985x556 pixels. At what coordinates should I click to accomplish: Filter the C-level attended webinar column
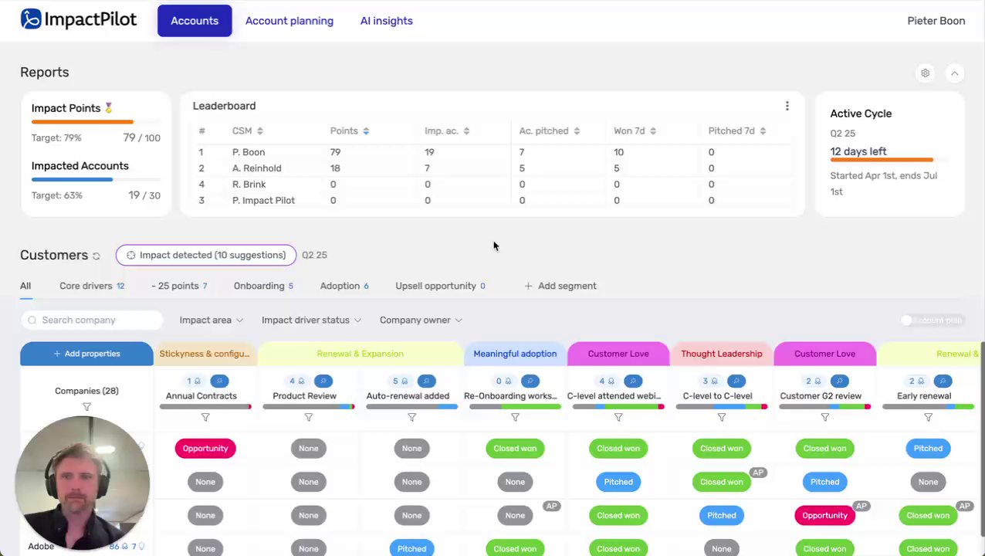coord(618,417)
